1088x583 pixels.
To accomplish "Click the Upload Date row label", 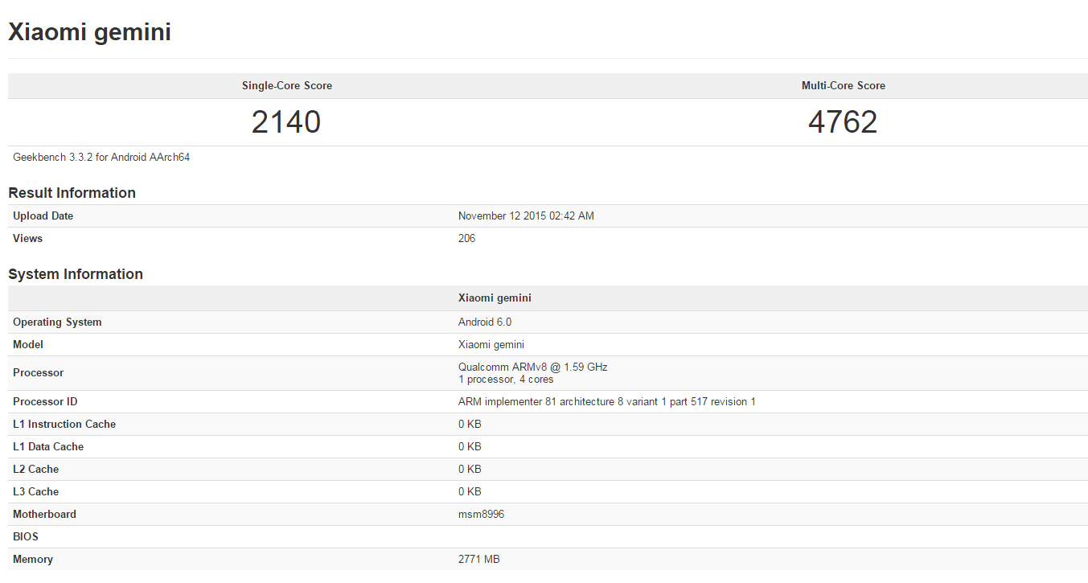I will [x=43, y=216].
